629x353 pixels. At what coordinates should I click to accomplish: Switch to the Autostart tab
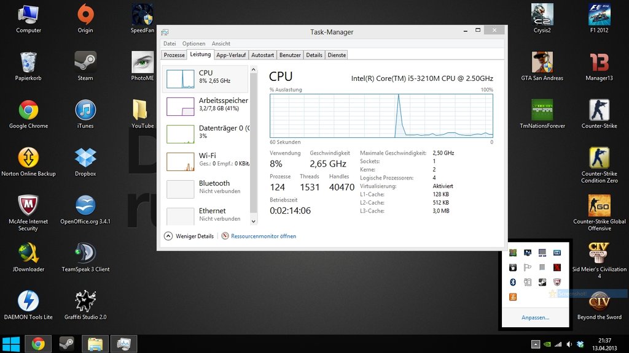tap(263, 55)
